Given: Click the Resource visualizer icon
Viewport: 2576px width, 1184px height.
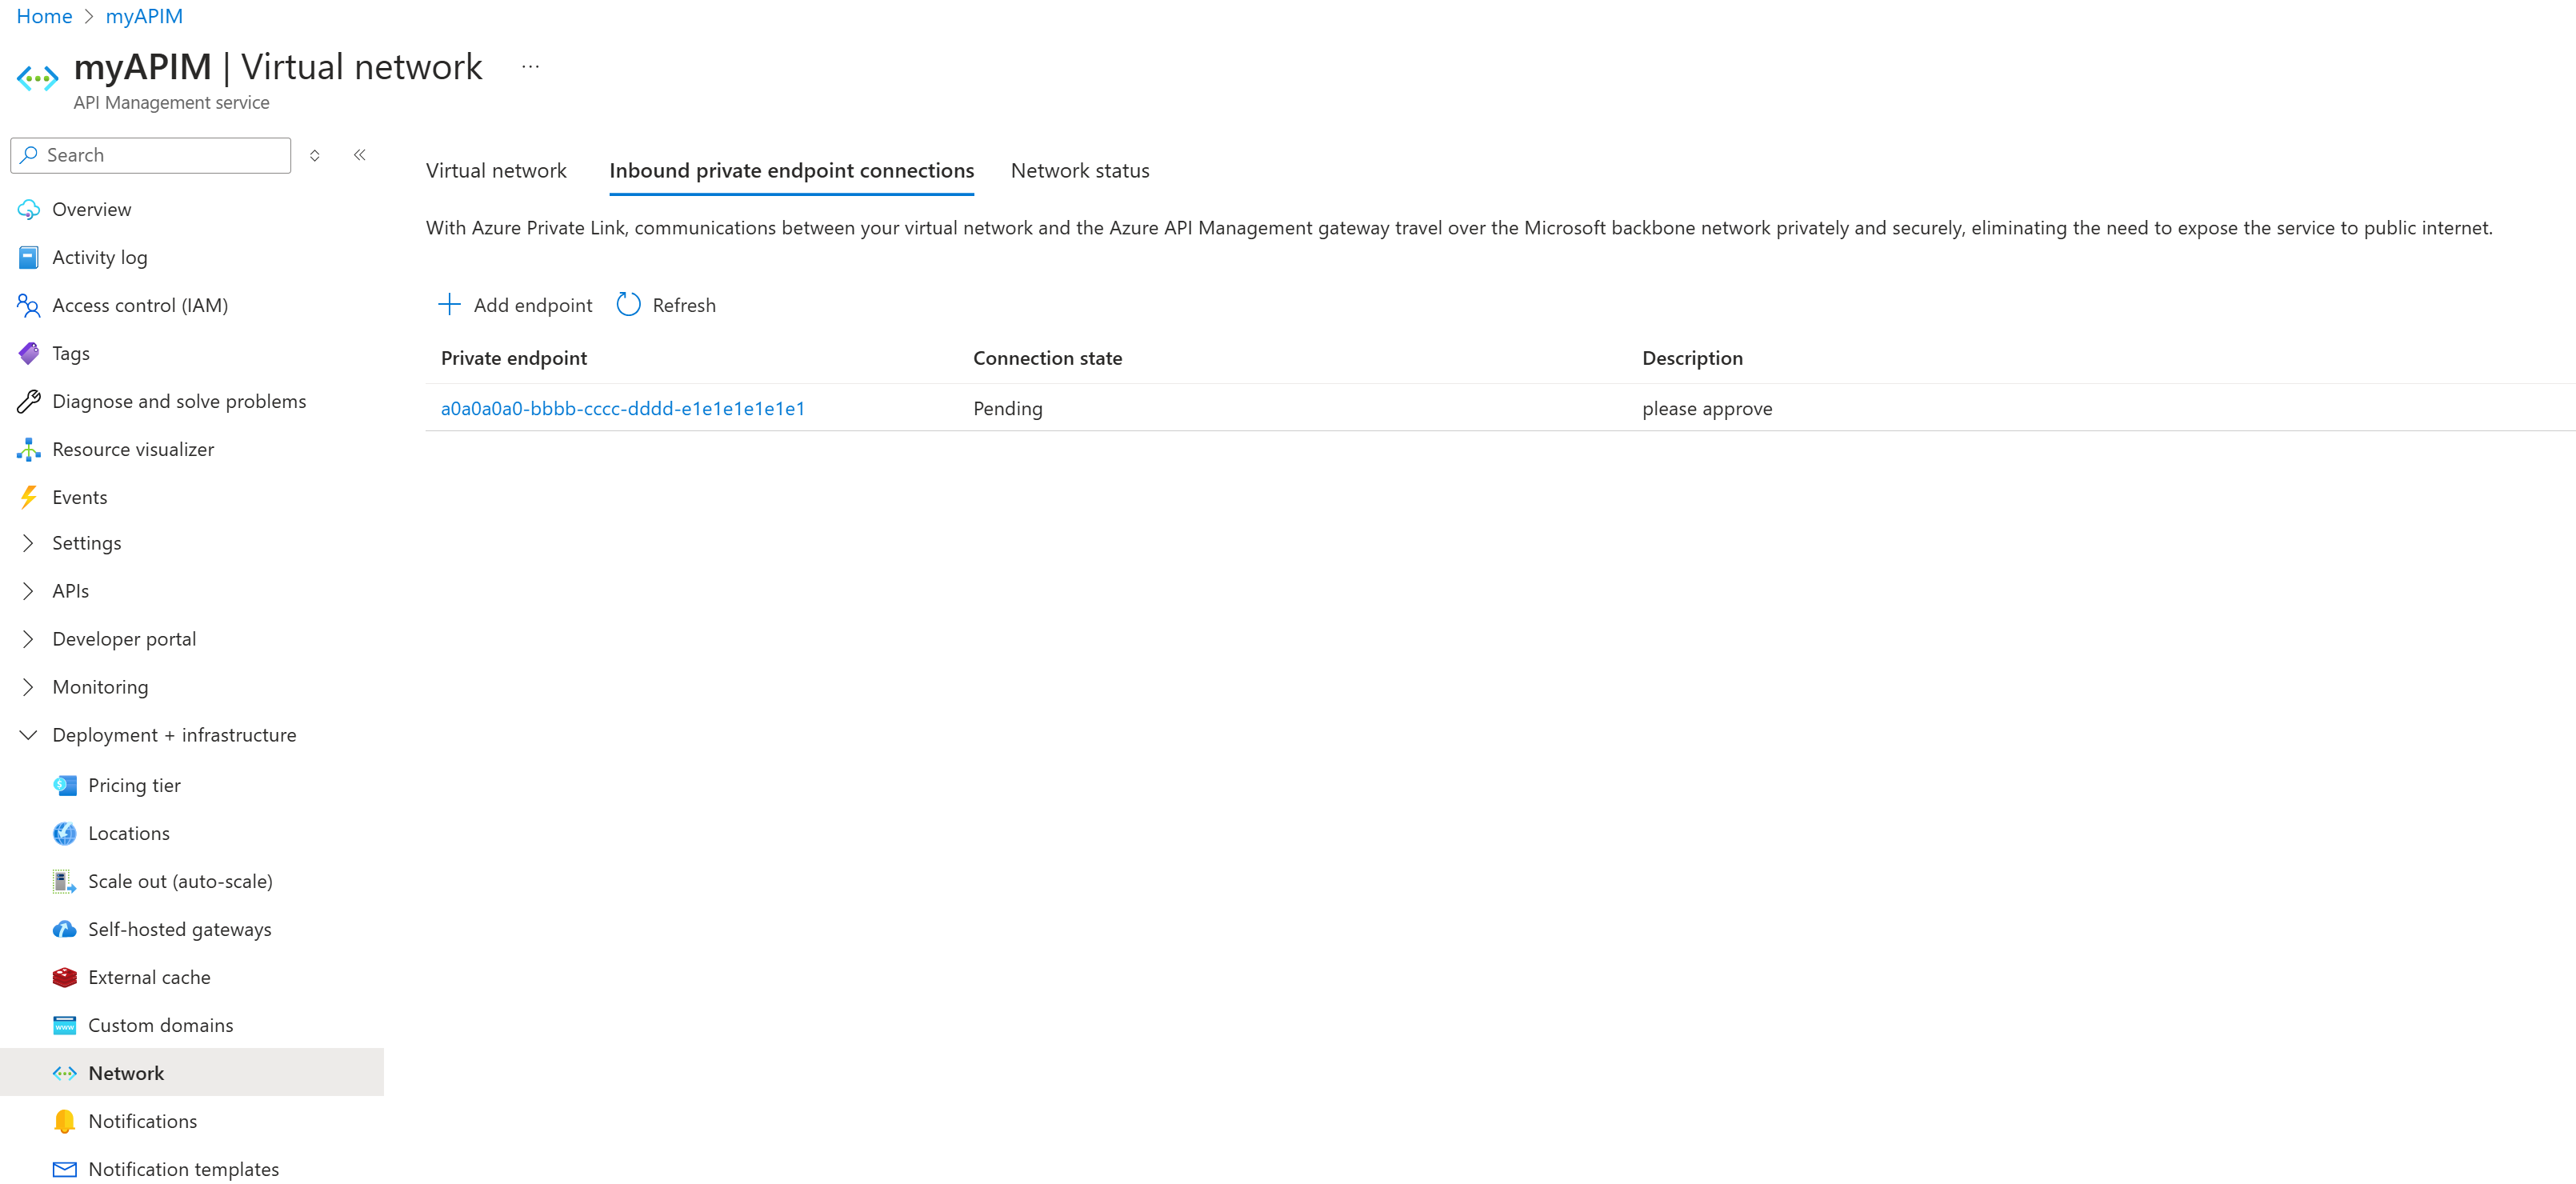Looking at the screenshot, I should 30,448.
